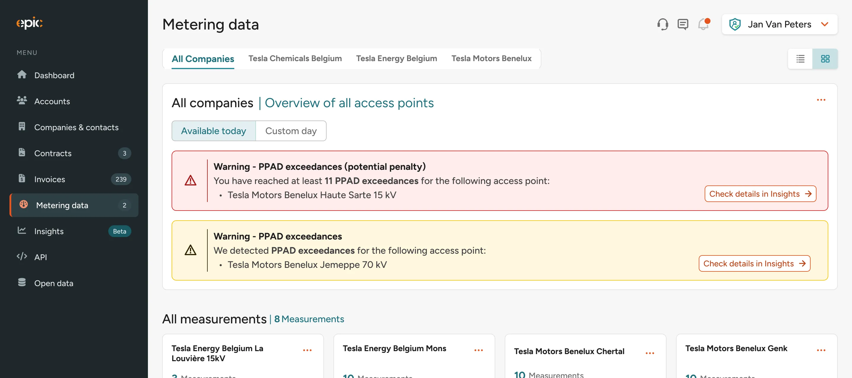Open the Metering data menu item
852x378 pixels.
tap(74, 205)
